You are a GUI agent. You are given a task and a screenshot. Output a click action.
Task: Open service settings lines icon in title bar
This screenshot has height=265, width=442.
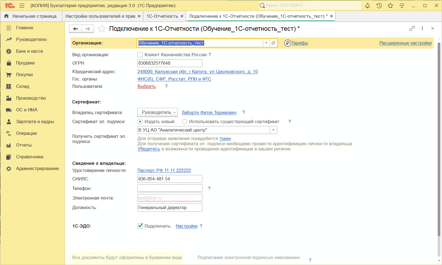pyautogui.click(x=402, y=5)
